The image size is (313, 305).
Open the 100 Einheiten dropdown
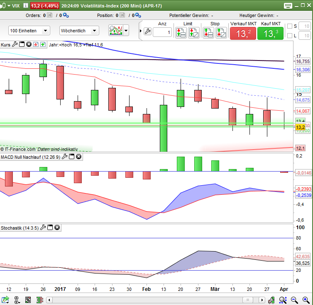pyautogui.click(x=29, y=31)
